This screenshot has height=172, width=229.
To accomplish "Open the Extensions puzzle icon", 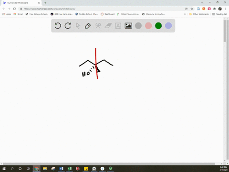I will point(215,9).
